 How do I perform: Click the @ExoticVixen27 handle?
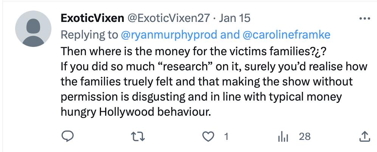[x=167, y=18]
